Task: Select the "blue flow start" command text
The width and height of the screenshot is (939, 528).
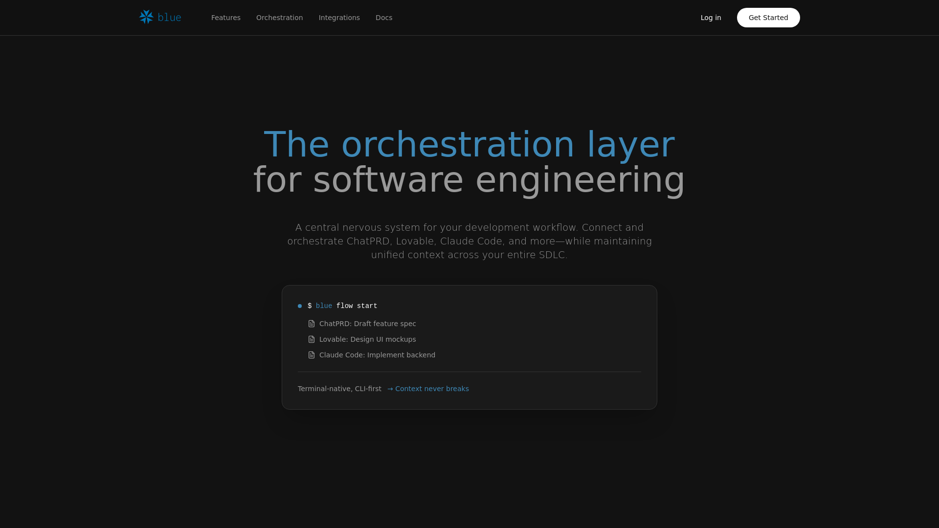Action: pos(347,306)
